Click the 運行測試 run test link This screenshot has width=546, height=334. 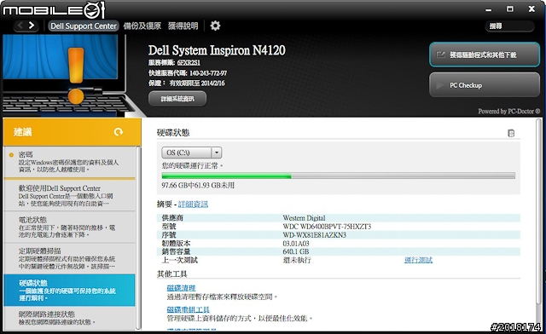pyautogui.click(x=418, y=260)
